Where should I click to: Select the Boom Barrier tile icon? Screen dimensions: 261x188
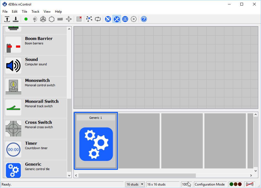[x=13, y=45]
